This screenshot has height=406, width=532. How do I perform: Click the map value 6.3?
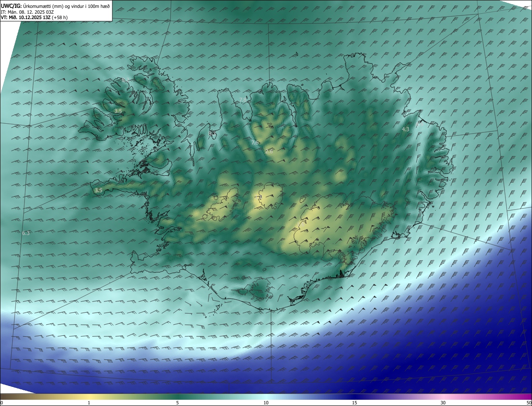26,233
